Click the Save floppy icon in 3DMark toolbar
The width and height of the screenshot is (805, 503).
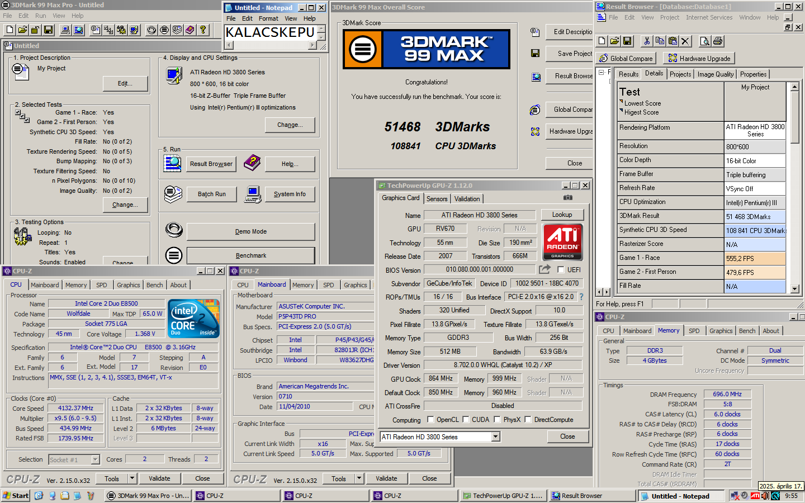(48, 30)
